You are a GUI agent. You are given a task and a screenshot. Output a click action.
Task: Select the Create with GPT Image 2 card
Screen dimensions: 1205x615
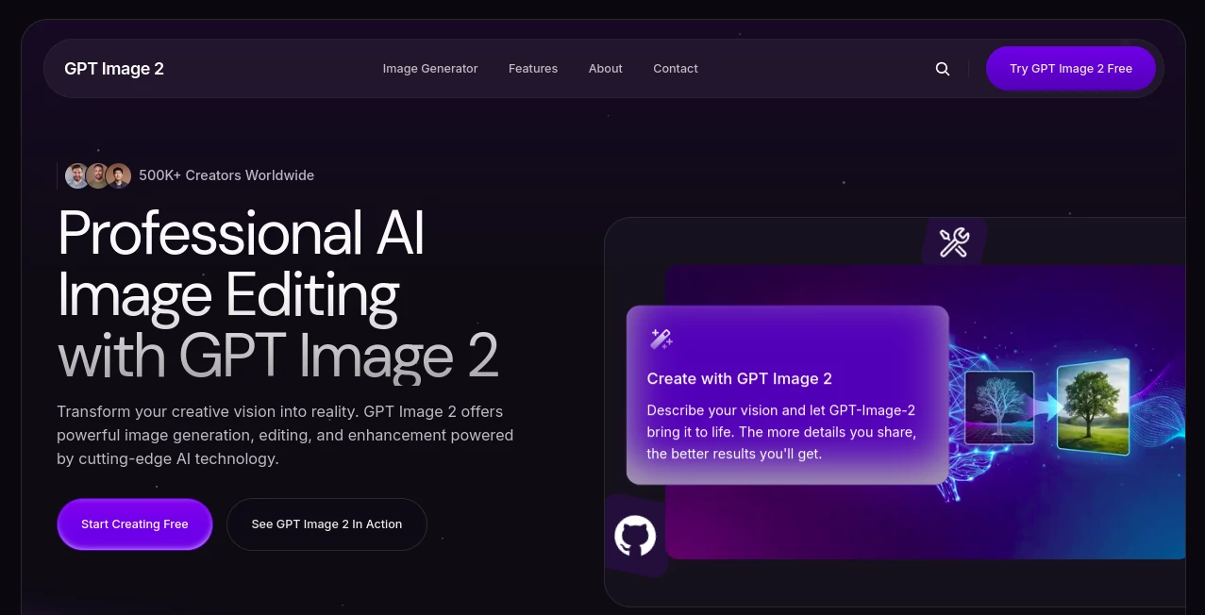pyautogui.click(x=786, y=393)
